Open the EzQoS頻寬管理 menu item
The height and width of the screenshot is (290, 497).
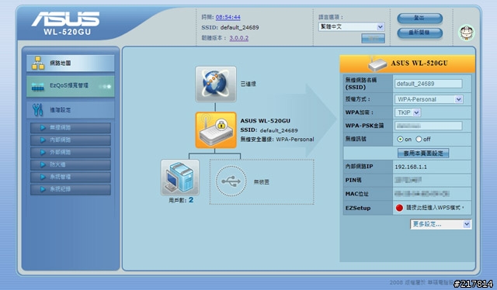pos(71,86)
